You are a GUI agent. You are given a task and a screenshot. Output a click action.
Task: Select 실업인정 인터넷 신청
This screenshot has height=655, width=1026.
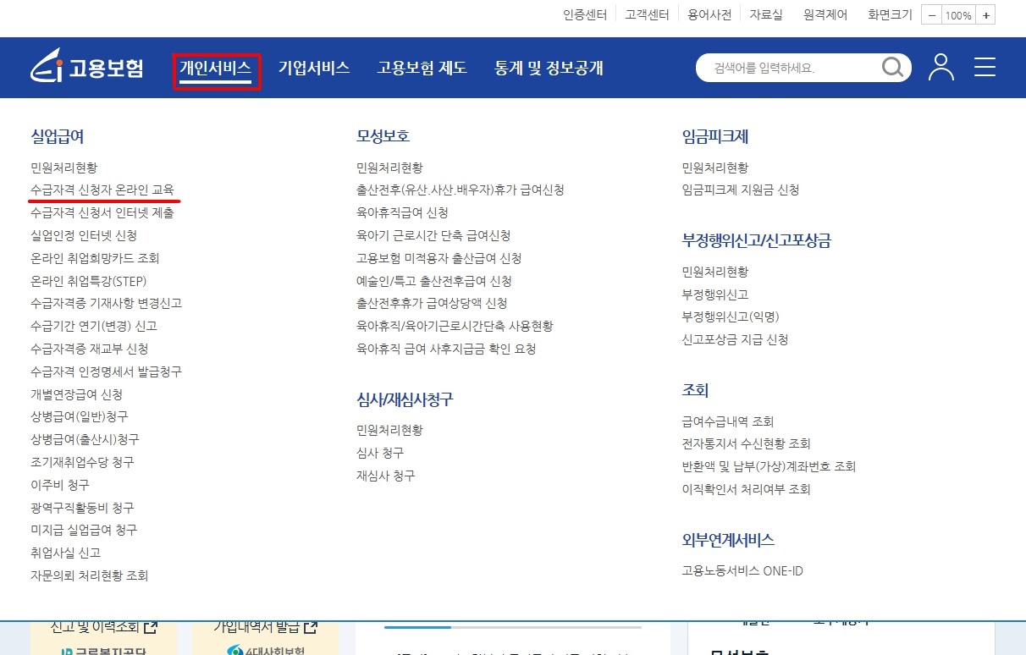[x=84, y=235]
